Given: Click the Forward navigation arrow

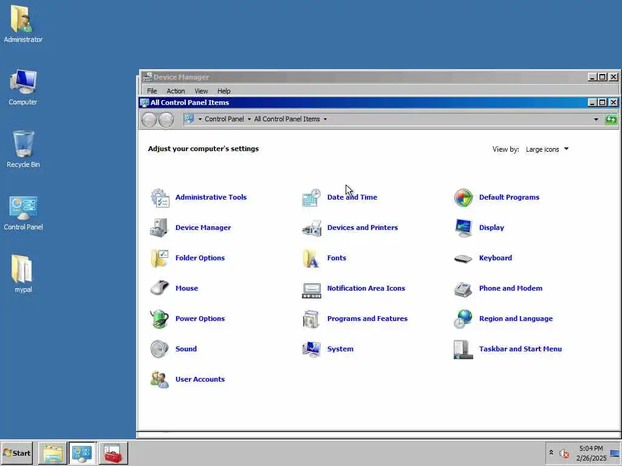Looking at the screenshot, I should click(x=166, y=120).
